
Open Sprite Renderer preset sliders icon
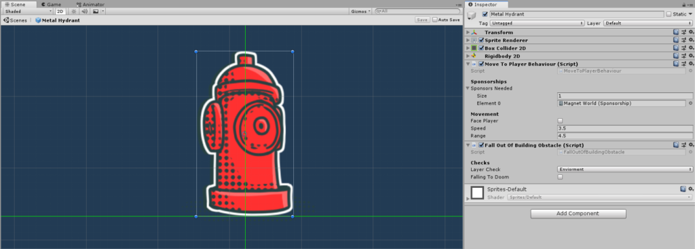(683, 40)
